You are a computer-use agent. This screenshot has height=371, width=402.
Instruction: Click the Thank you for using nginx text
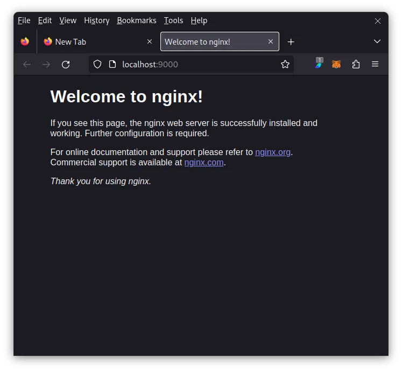pos(101,181)
